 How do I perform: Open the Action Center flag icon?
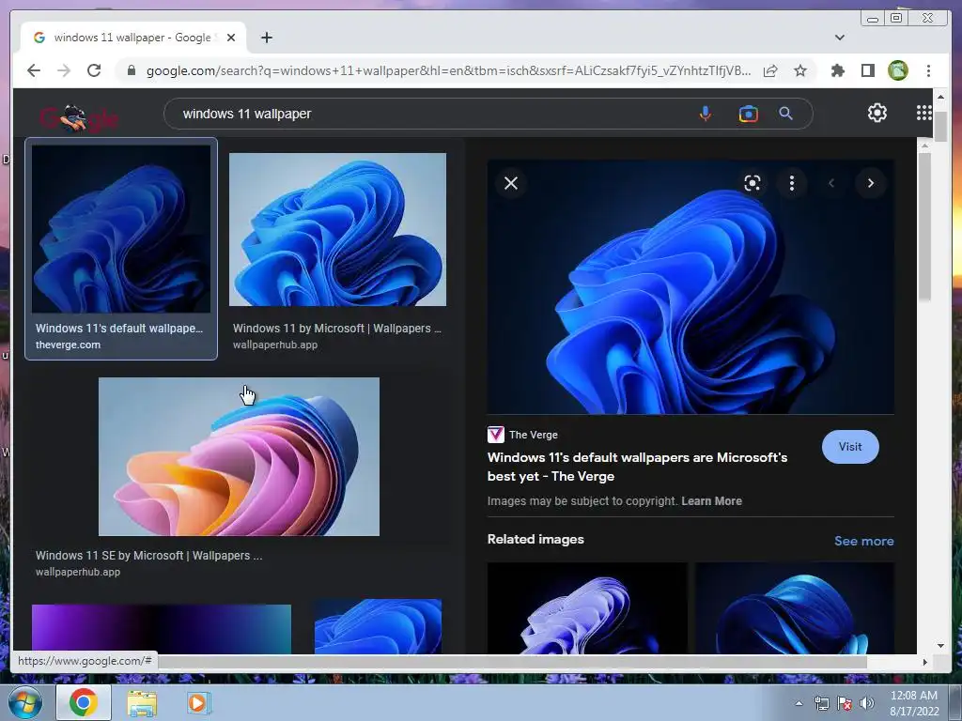pyautogui.click(x=845, y=703)
